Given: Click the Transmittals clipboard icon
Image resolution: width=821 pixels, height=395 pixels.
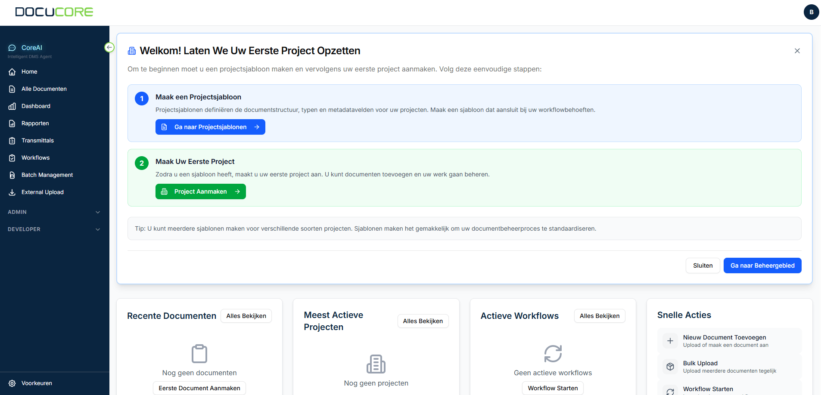Looking at the screenshot, I should 12,141.
